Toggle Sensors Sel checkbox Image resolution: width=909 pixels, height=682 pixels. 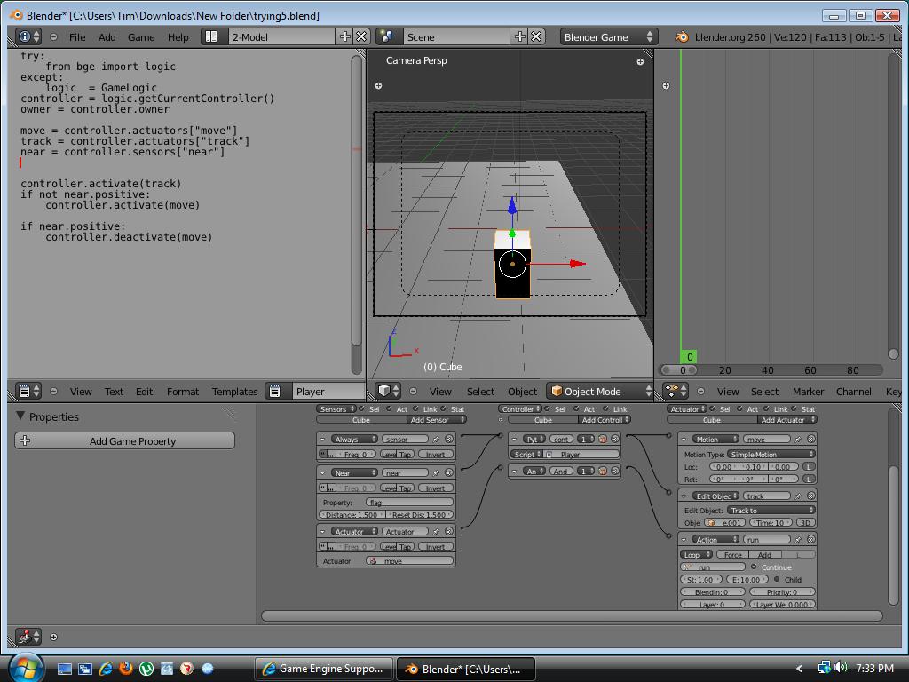point(362,408)
